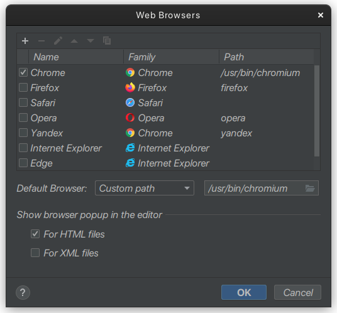Image resolution: width=337 pixels, height=313 pixels.
Task: Click the IE icon in Internet Explorer row
Action: [130, 148]
